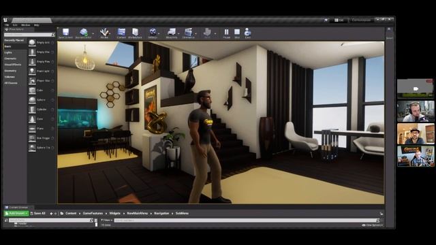Select the Plane shape icon
This screenshot has width=436, height=245.
(32, 129)
